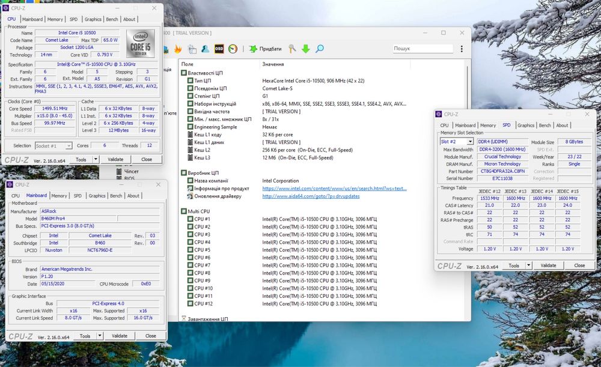
Task: Open Tools dropdown arrow in SPD window
Action: point(528,265)
